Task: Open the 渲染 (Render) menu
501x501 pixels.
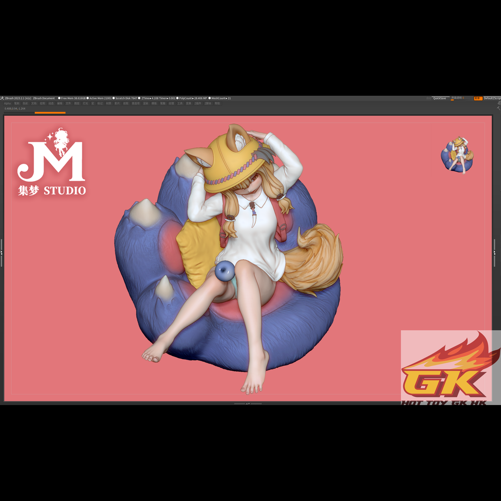Action: pyautogui.click(x=146, y=103)
